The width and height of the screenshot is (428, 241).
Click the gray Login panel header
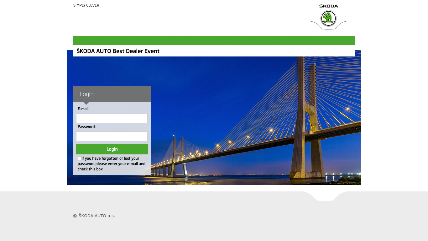[x=112, y=94]
